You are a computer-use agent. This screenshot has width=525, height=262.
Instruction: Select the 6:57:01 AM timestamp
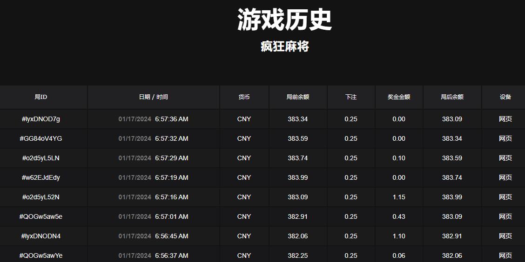pos(171,216)
